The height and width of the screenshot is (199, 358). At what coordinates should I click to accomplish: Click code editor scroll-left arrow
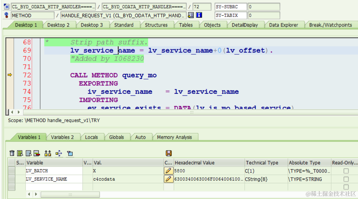[12, 112]
